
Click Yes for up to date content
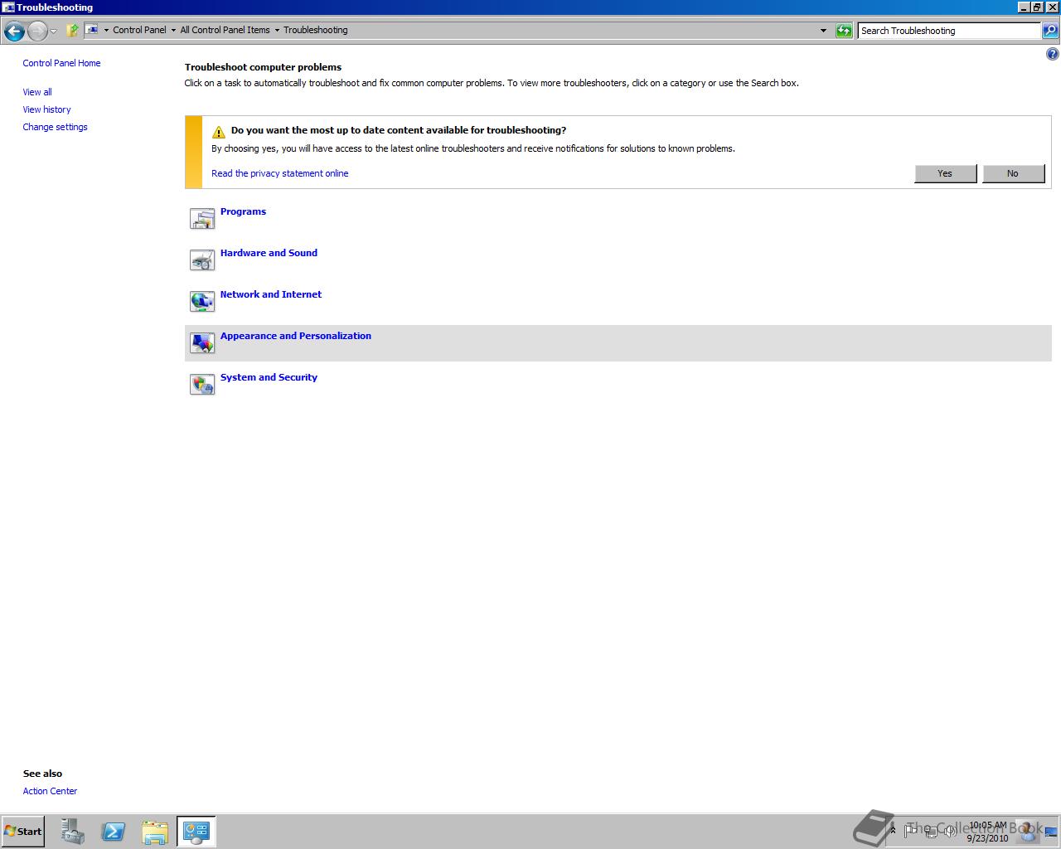click(x=945, y=173)
